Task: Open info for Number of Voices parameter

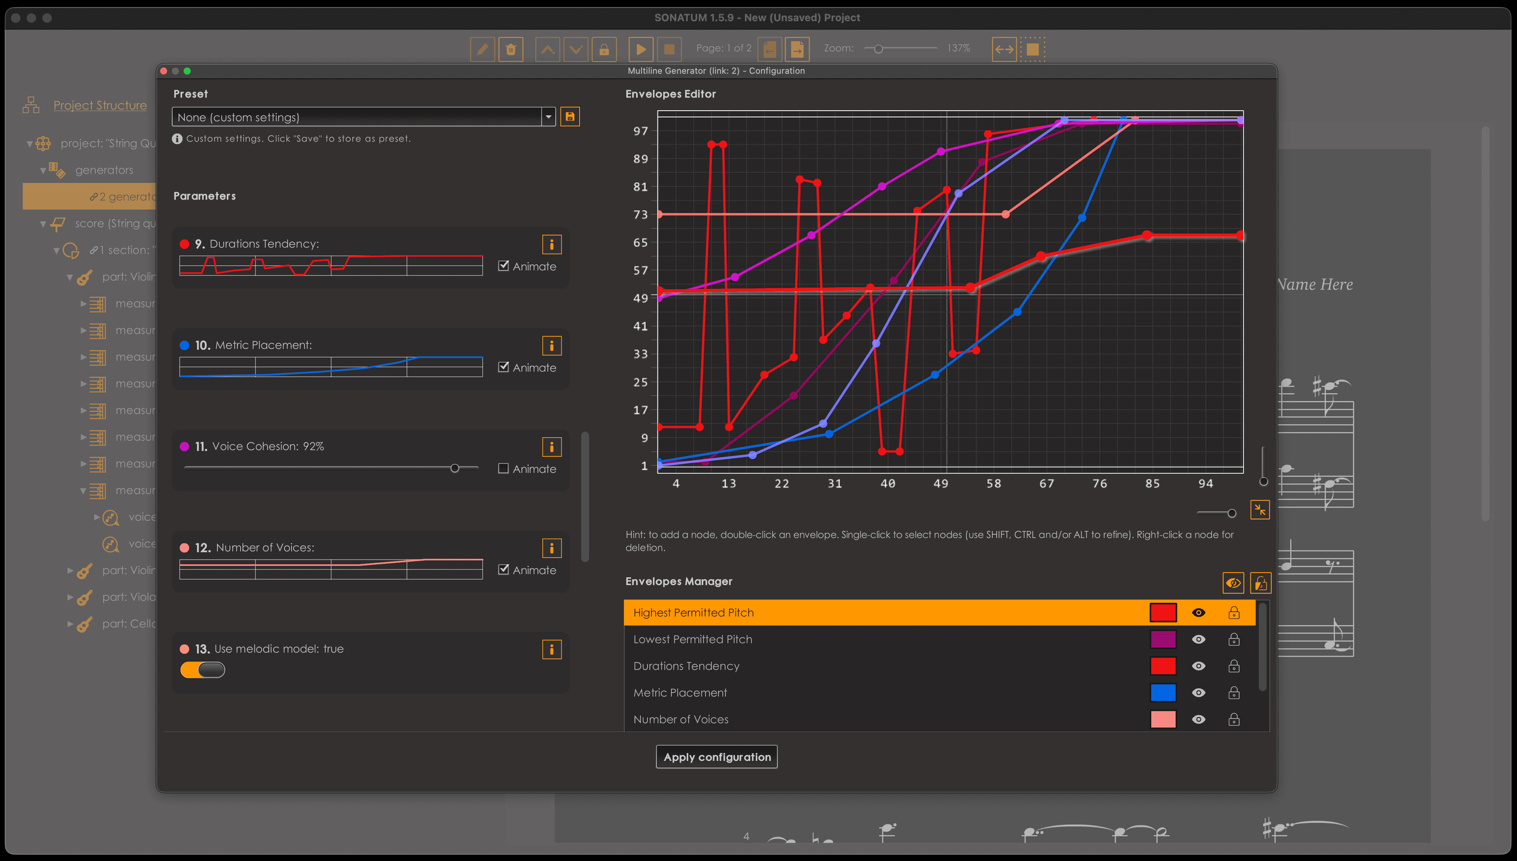Action: coord(551,548)
